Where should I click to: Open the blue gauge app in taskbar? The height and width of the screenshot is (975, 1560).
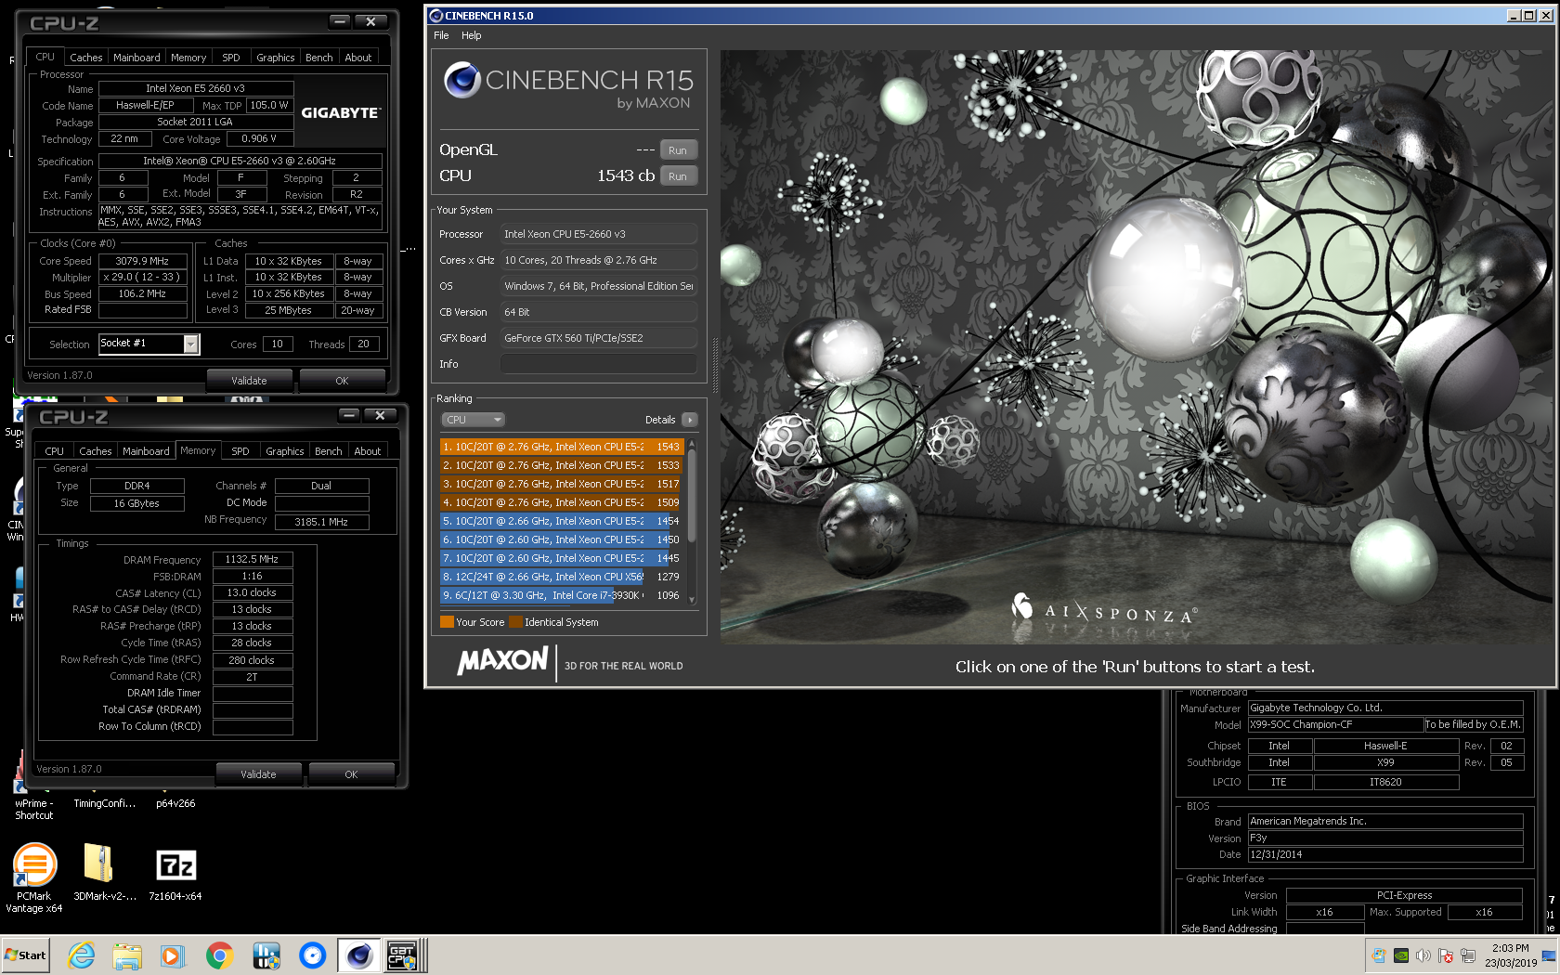(313, 955)
